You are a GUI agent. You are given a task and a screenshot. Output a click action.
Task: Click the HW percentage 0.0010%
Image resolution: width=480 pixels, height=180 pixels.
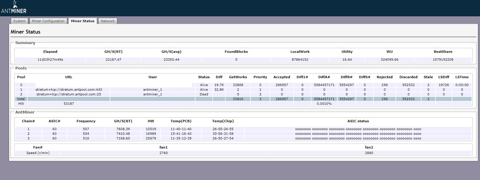(x=324, y=104)
